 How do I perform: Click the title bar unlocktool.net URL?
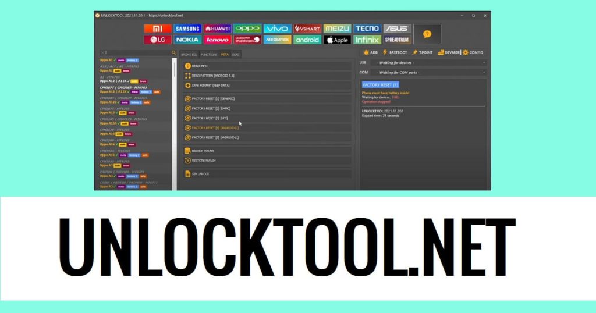[x=166, y=16]
